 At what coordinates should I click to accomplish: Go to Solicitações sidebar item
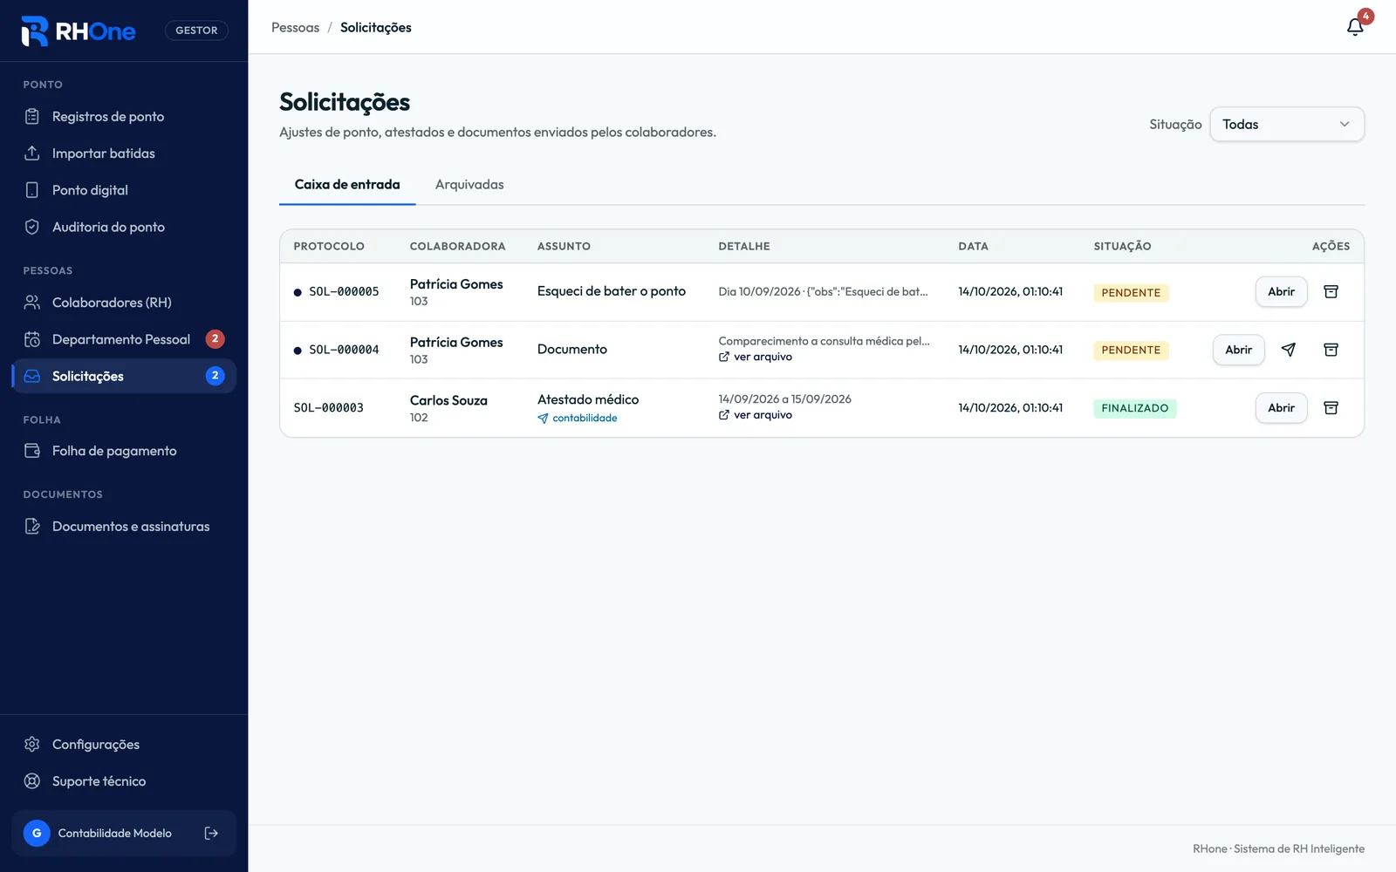point(124,376)
